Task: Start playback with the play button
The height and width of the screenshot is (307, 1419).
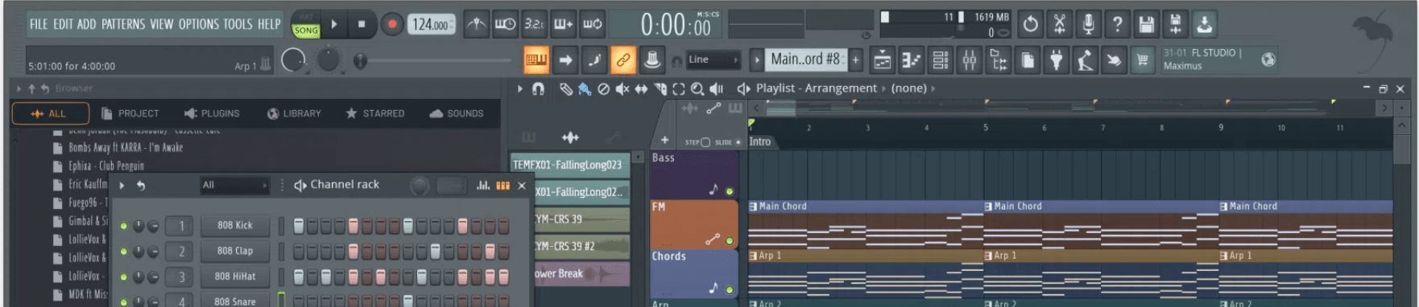Action: point(333,24)
